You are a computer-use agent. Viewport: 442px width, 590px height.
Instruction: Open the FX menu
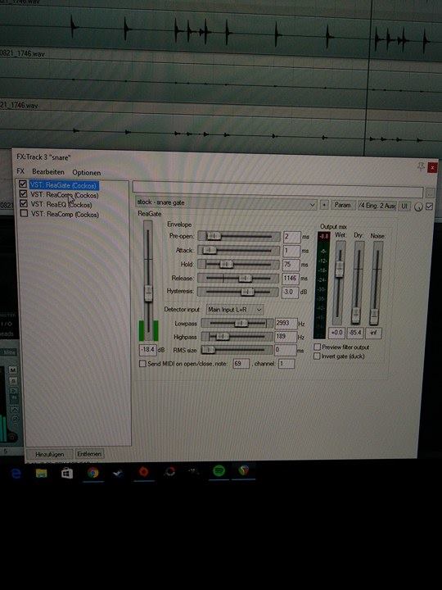point(20,171)
